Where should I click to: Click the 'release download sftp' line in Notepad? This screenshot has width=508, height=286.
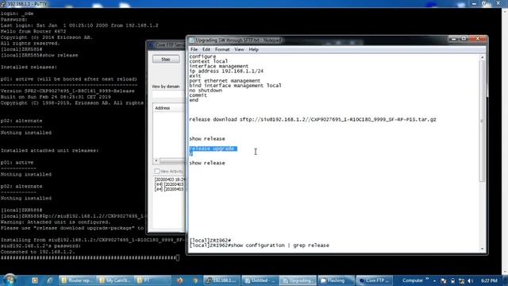pos(313,119)
